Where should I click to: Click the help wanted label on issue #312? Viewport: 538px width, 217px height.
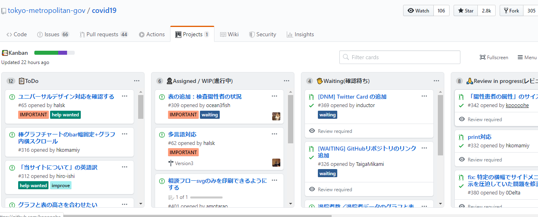[34, 186]
